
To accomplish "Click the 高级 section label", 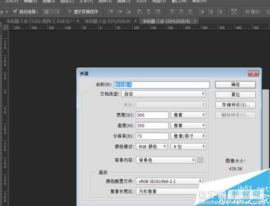I will pos(103,172).
